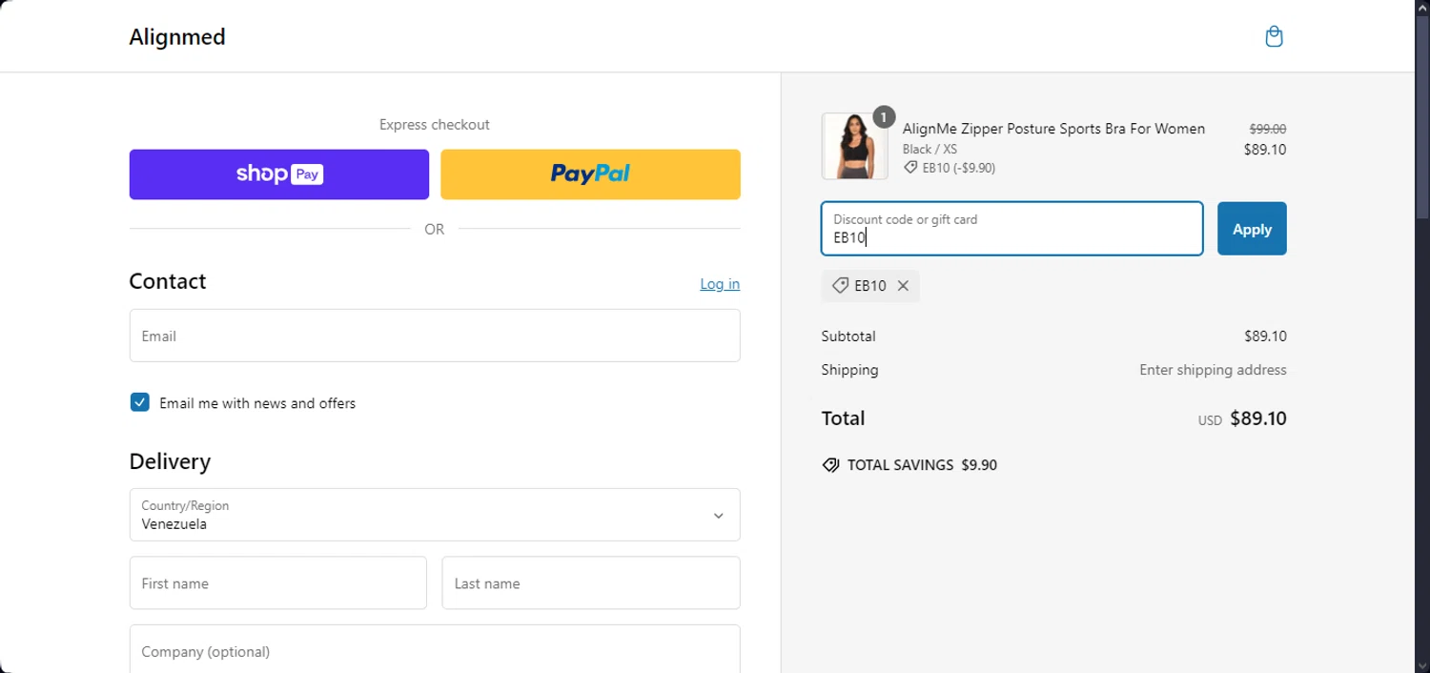Focus the Last name field
This screenshot has width=1430, height=673.
591,583
